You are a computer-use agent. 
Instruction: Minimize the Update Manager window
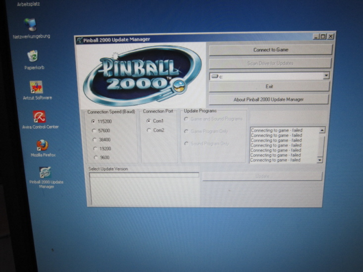click(316, 37)
